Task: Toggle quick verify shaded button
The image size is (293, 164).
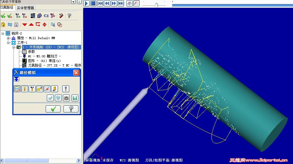Action: (54, 89)
